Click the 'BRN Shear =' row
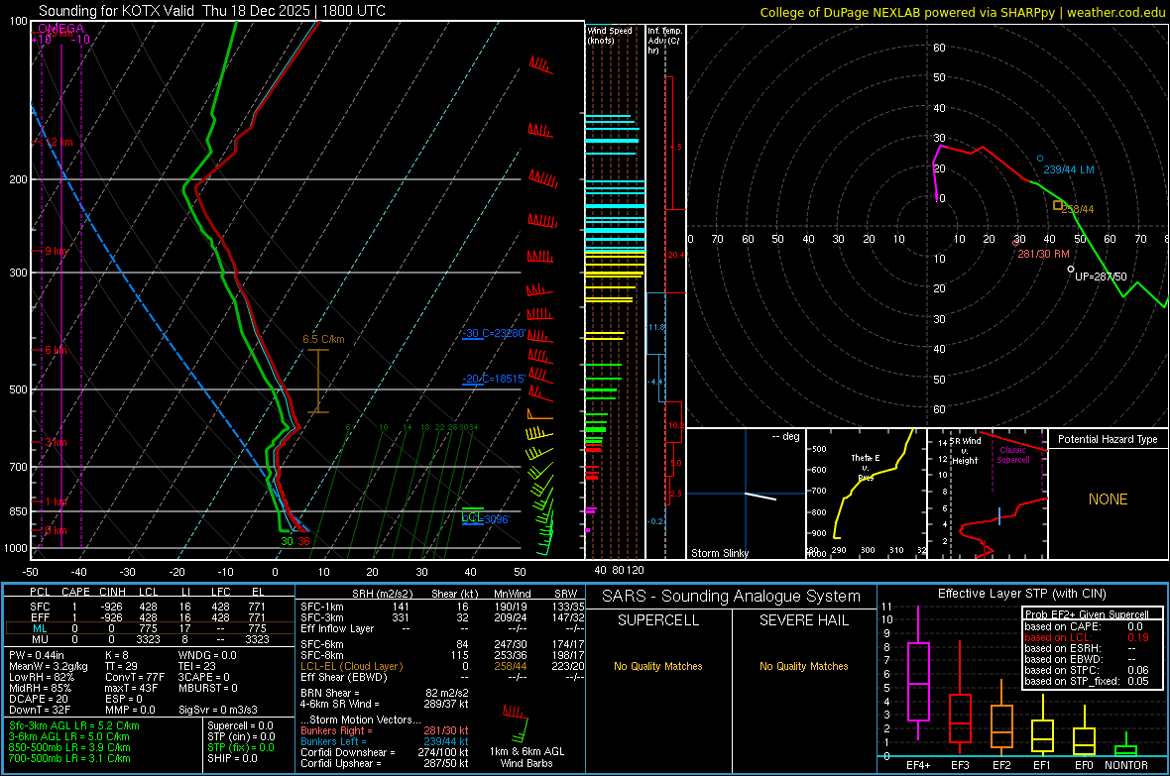1170x776 pixels. point(385,693)
